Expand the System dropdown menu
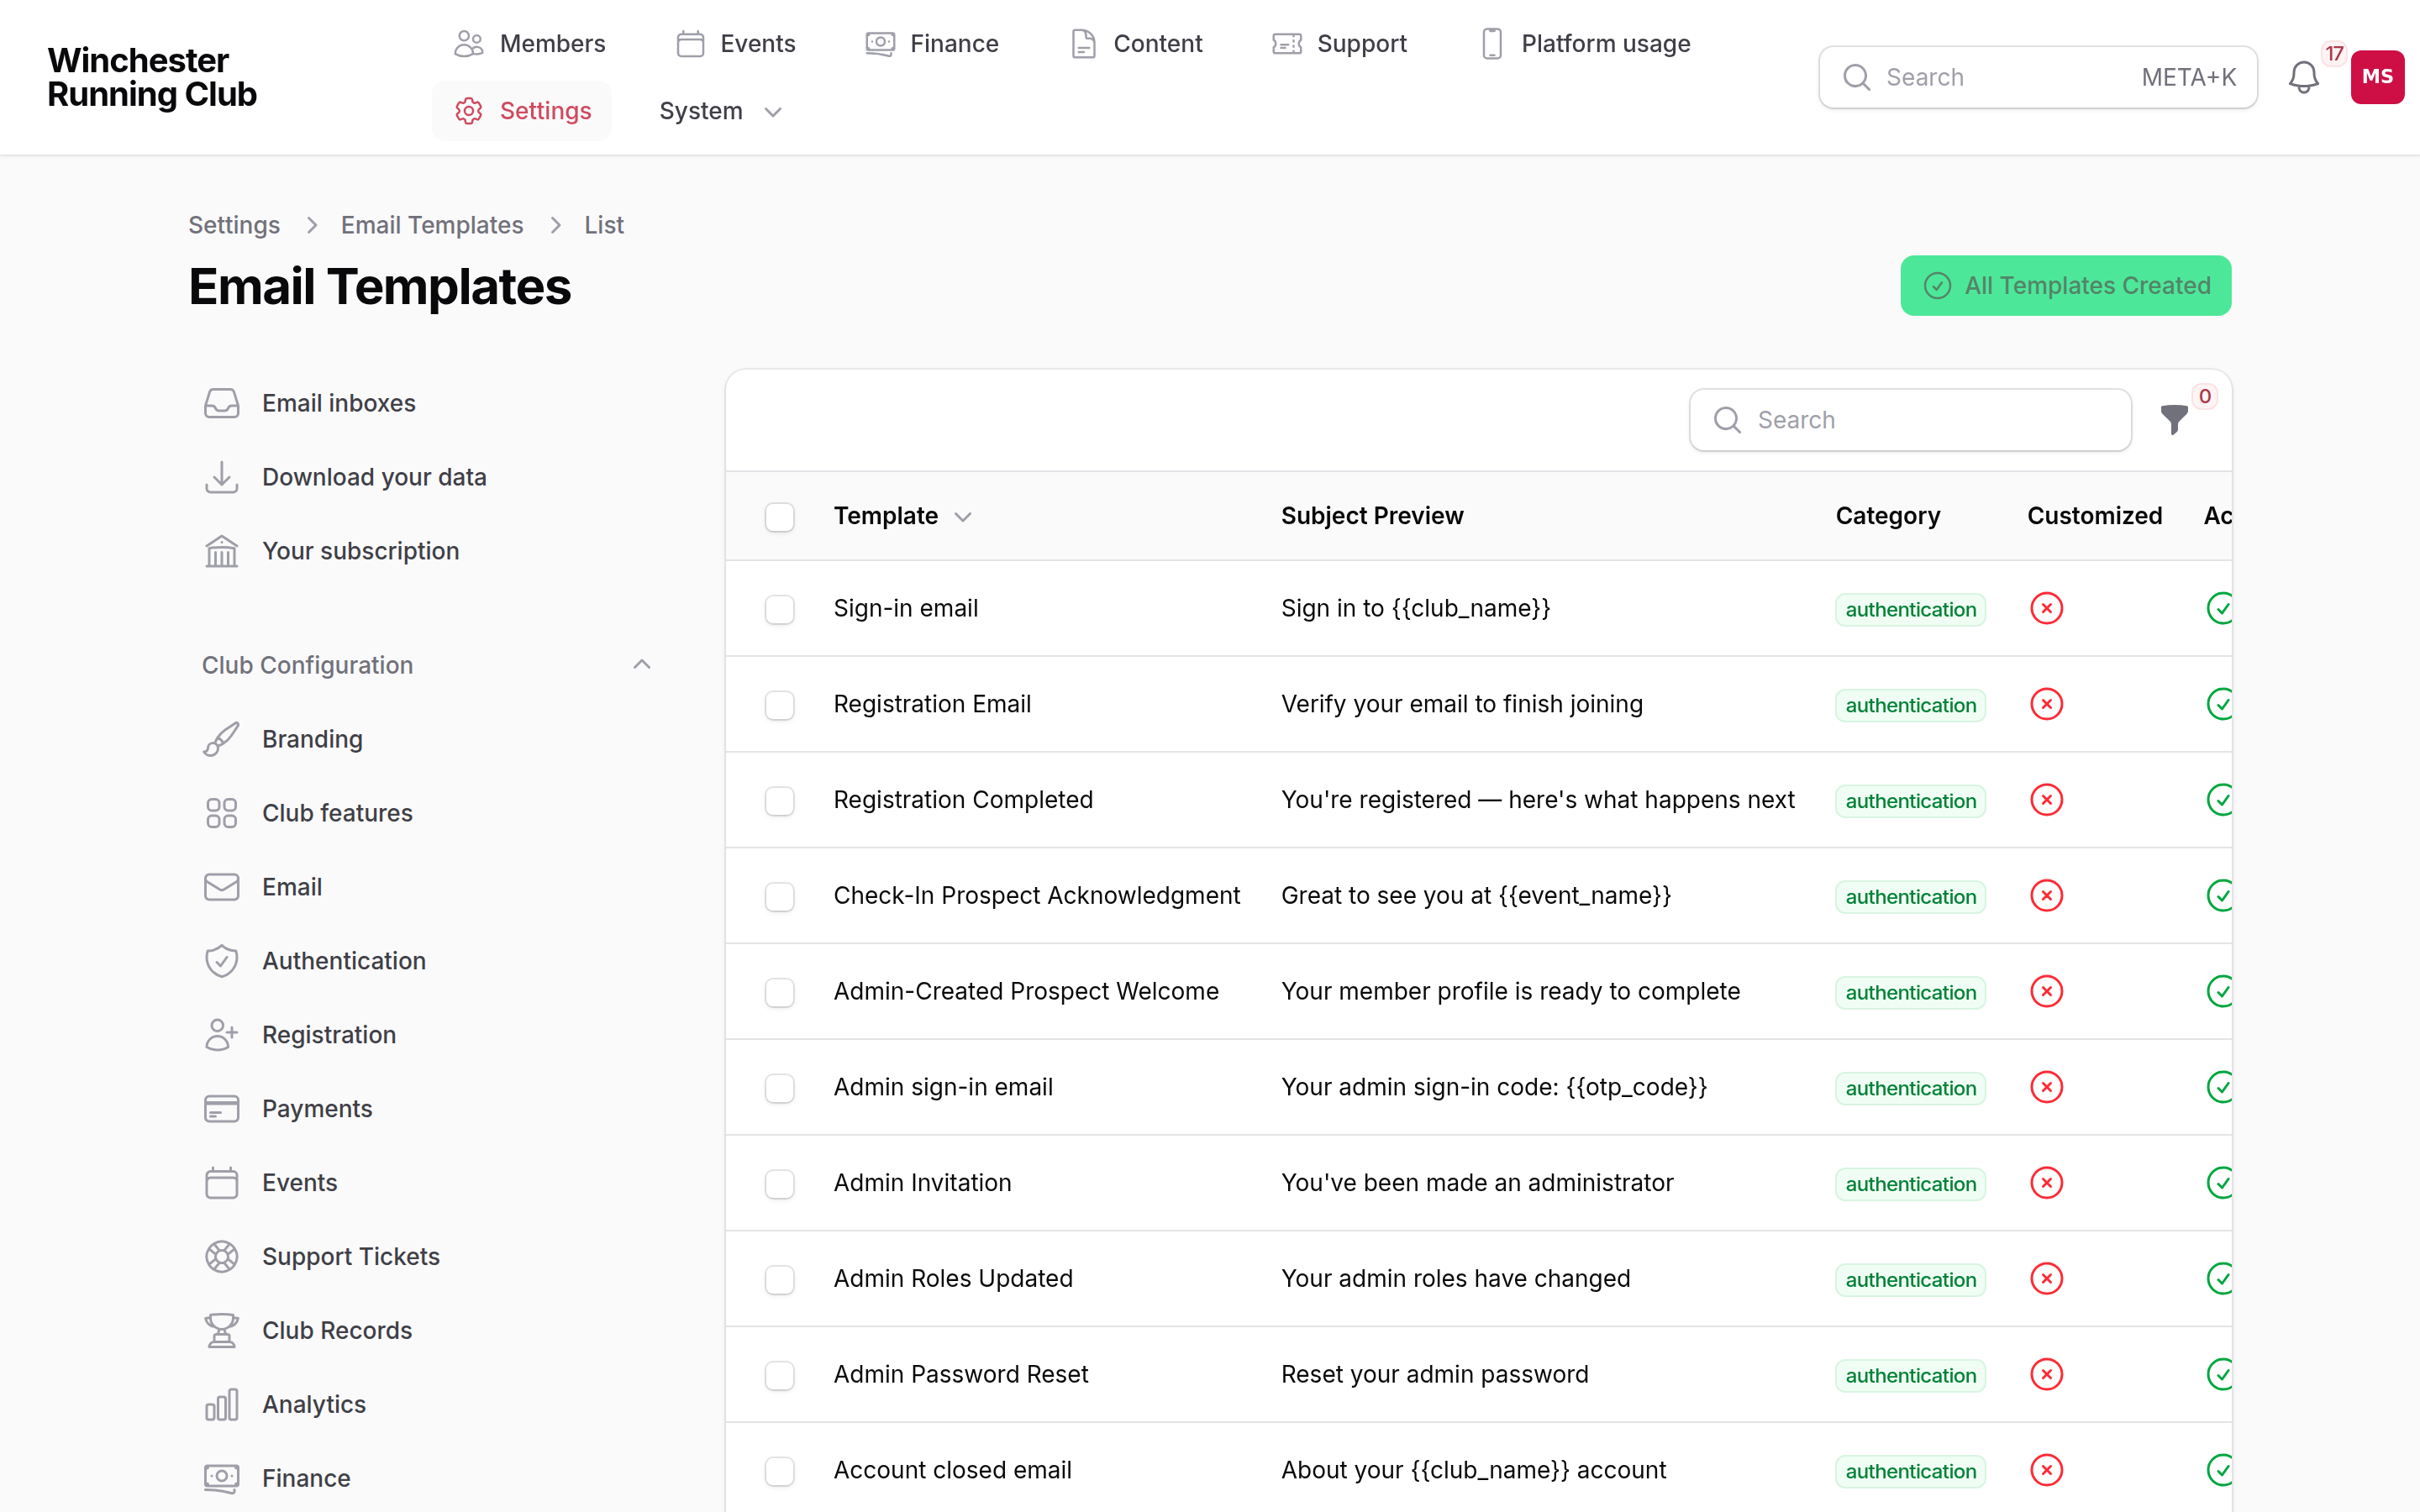Viewport: 2420px width, 1512px height. tap(720, 111)
